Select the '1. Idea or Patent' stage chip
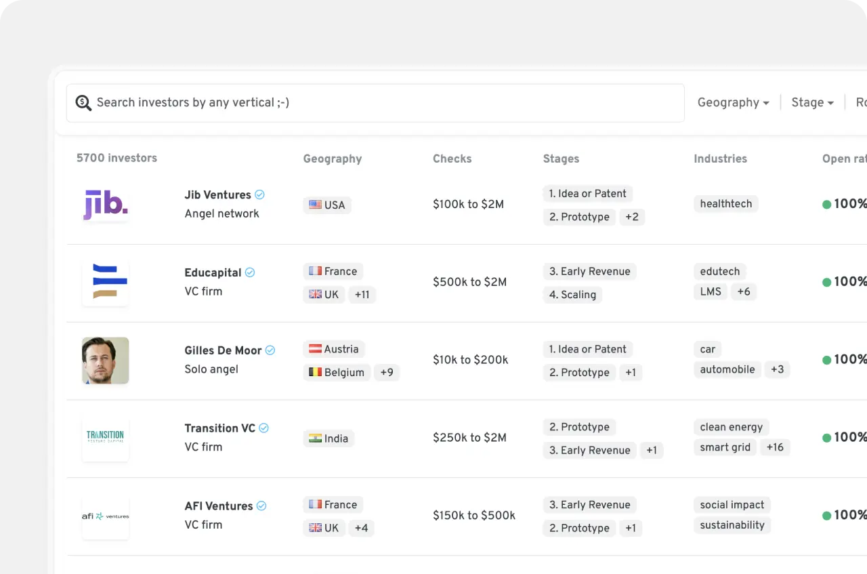The width and height of the screenshot is (867, 574). point(587,193)
